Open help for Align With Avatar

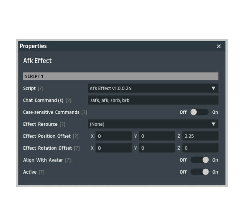68,160
